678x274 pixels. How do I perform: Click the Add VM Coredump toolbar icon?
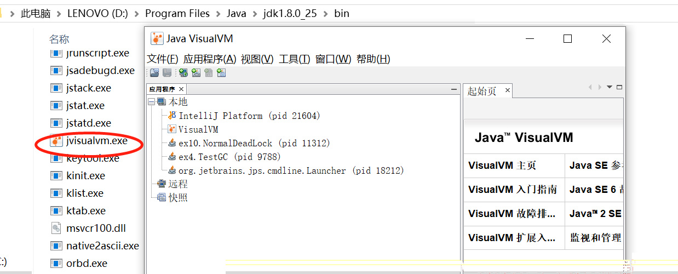point(209,73)
